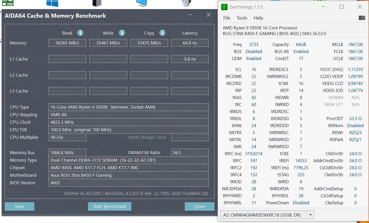Click the ProcODT value 53.3 Ω
Screen dimensions: 369x223
click(x=355, y=119)
